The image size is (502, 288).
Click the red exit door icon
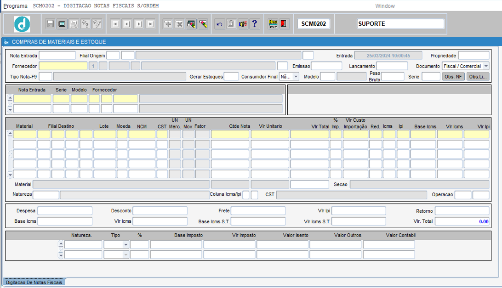pyautogui.click(x=283, y=24)
